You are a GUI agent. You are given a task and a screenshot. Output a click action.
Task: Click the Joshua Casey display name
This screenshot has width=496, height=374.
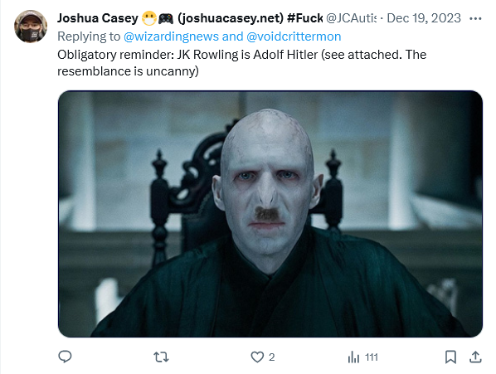point(98,18)
